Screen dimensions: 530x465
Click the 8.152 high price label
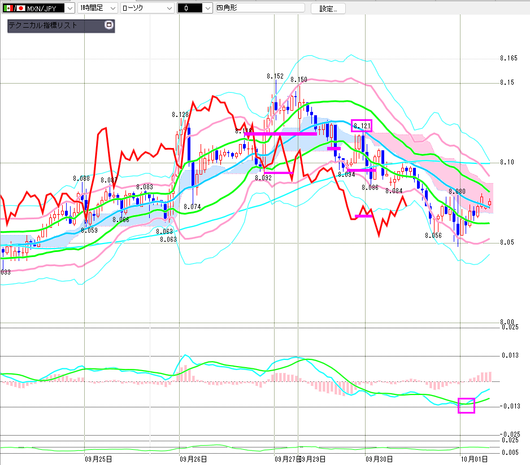tap(275, 76)
